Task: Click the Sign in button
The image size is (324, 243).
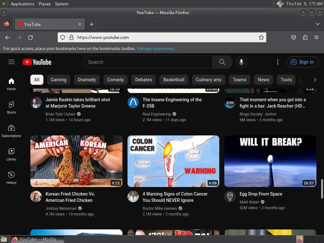Action: coord(302,62)
